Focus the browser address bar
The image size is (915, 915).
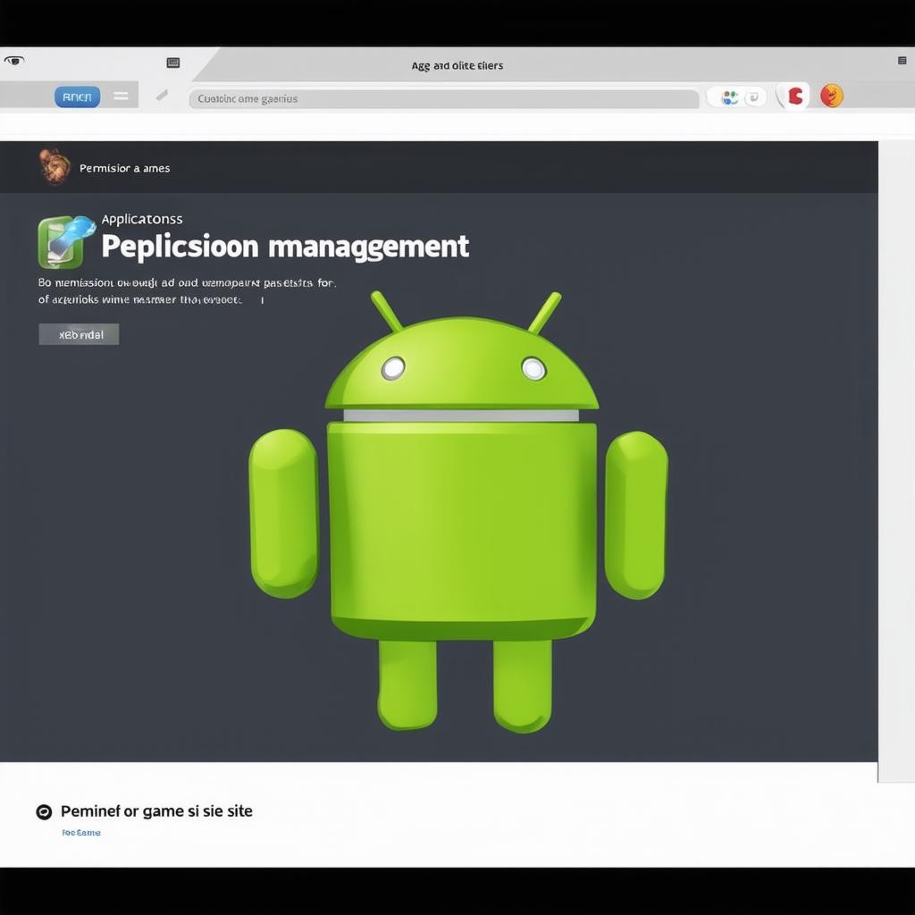[x=443, y=98]
